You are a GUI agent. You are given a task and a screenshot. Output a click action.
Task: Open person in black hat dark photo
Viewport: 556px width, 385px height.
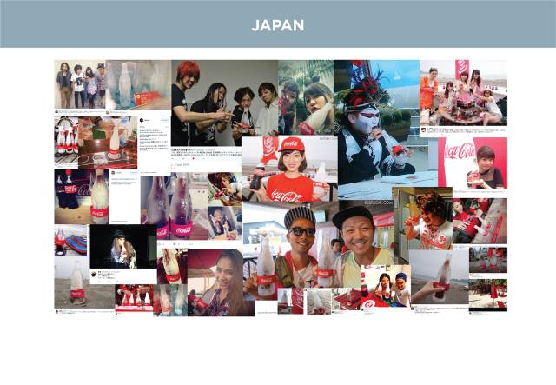point(123,246)
